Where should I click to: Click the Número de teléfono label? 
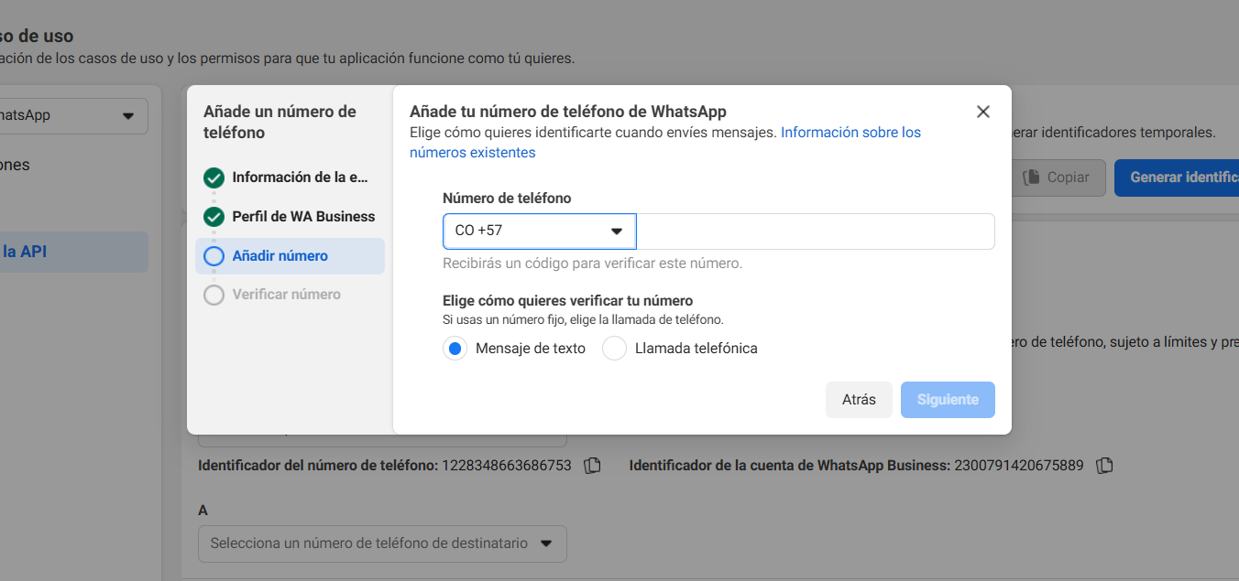tap(507, 199)
